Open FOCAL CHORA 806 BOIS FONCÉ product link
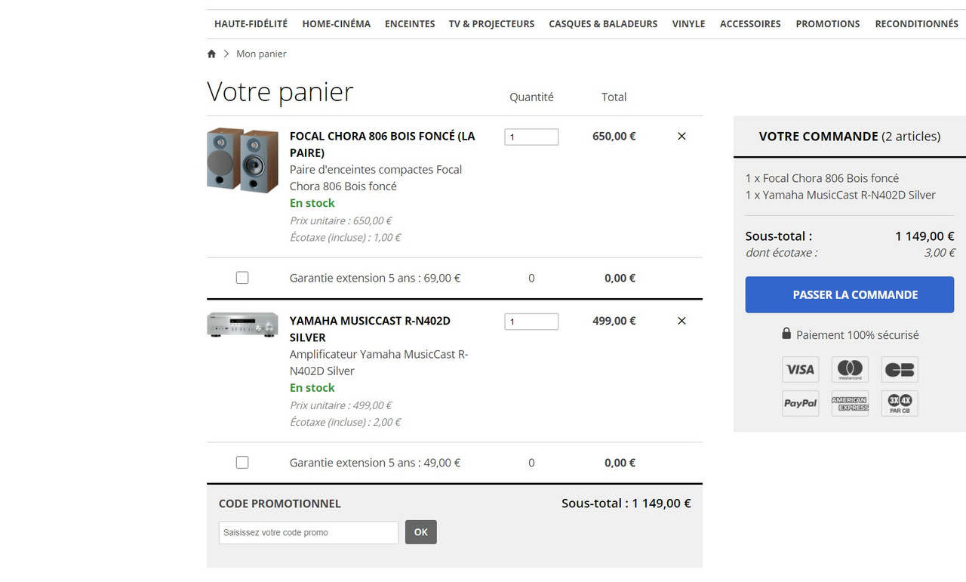This screenshot has height=582, width=966. [x=383, y=144]
